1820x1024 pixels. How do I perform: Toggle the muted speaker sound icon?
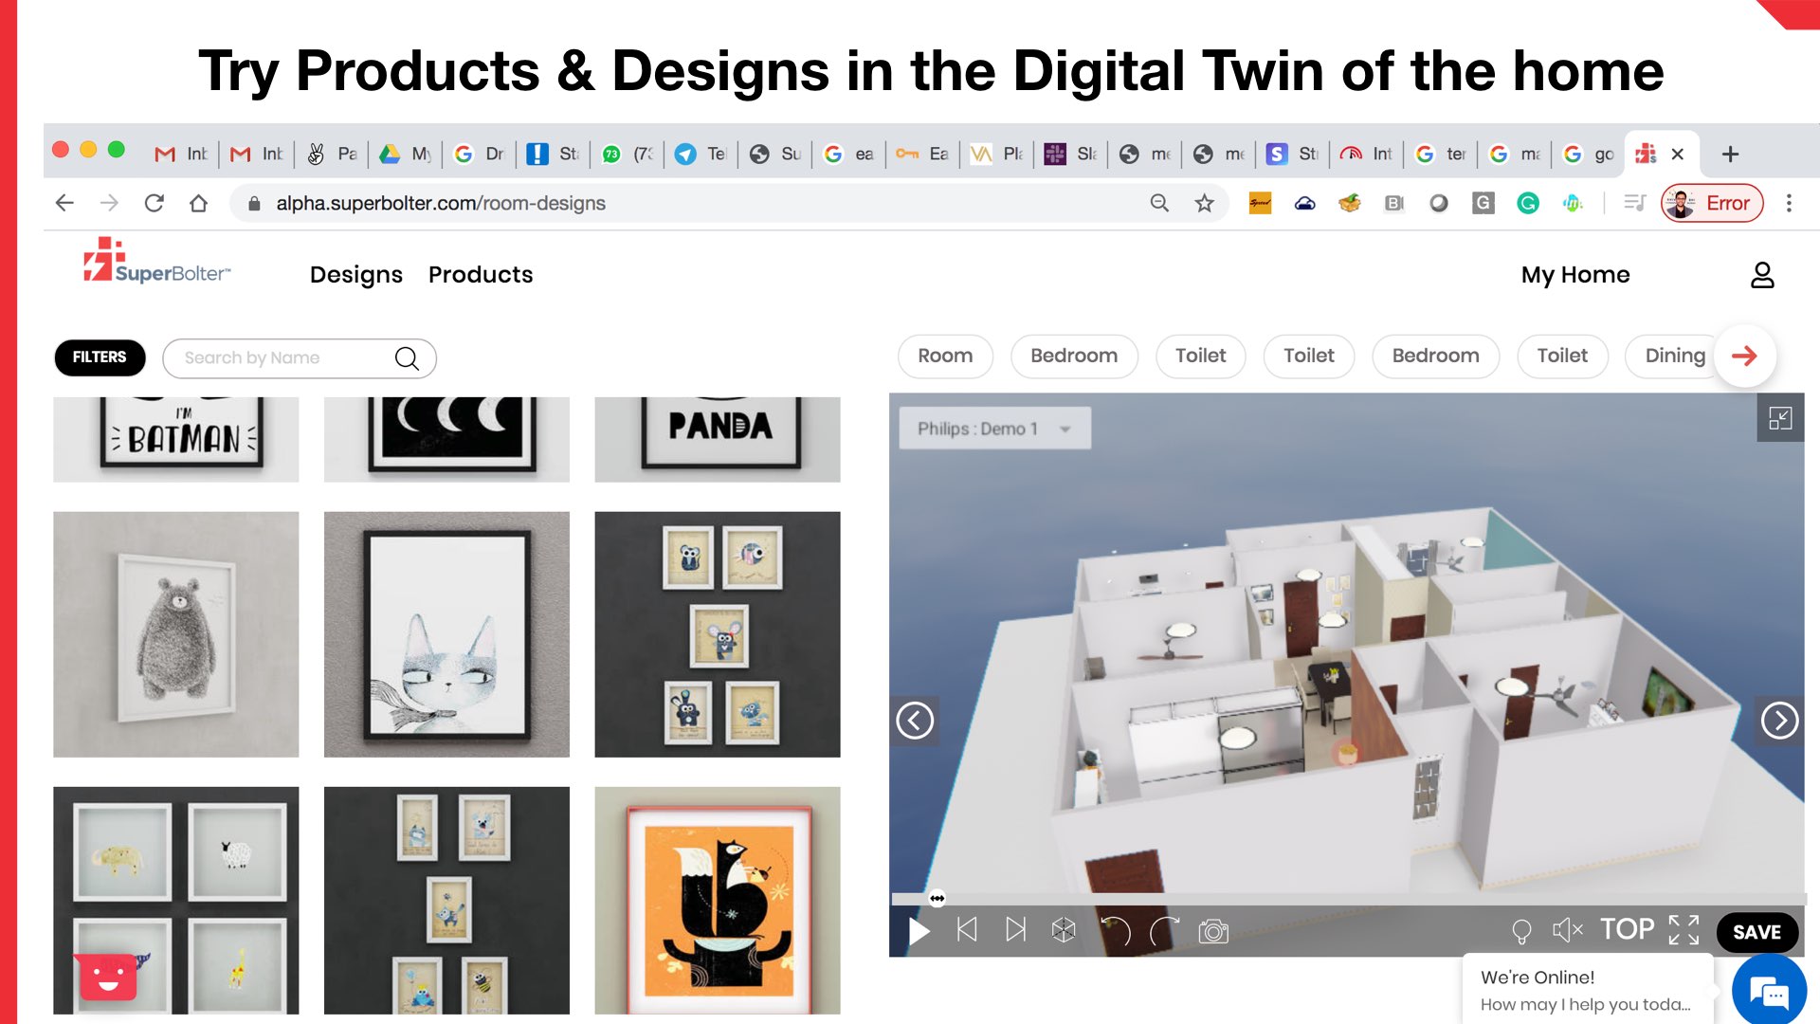click(1567, 930)
